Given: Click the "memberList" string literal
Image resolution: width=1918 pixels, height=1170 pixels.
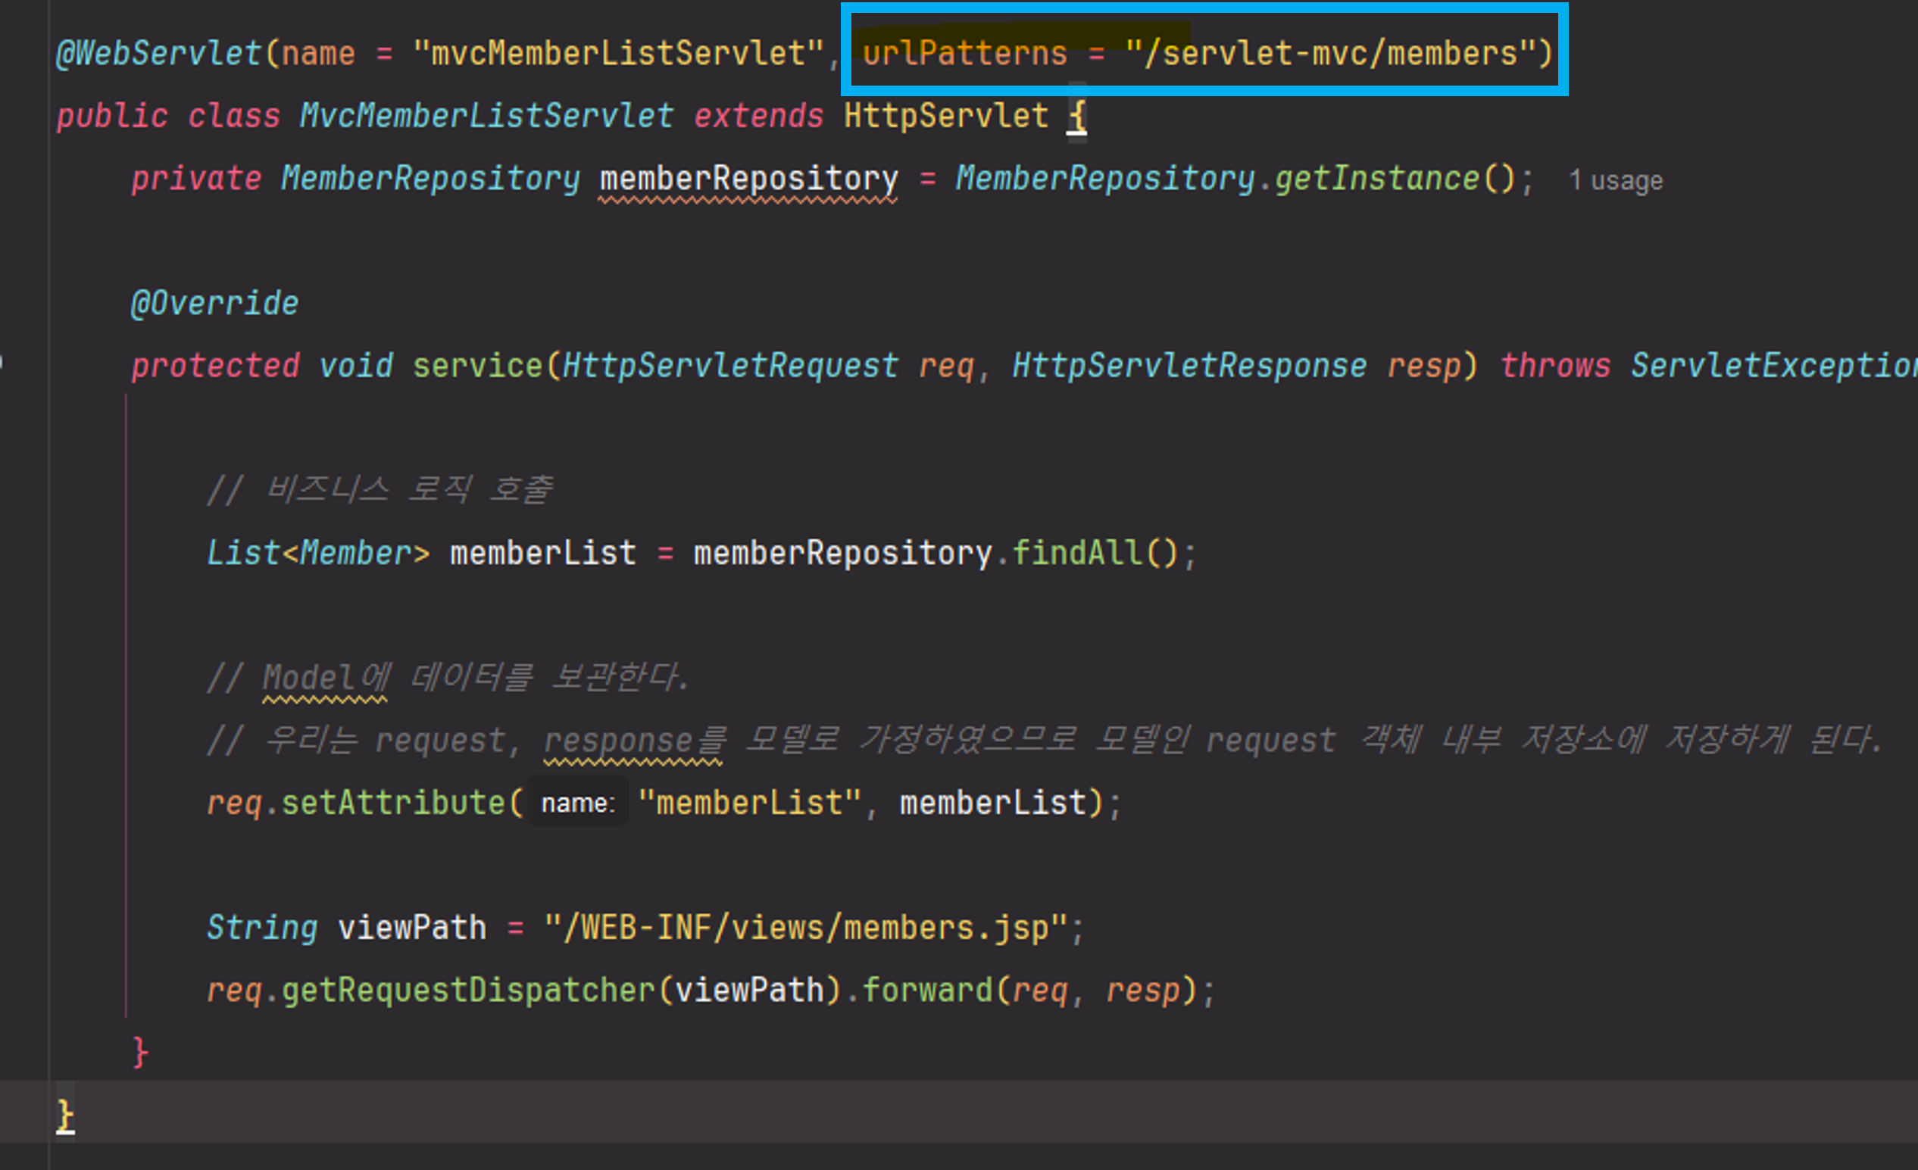Looking at the screenshot, I should click(749, 803).
